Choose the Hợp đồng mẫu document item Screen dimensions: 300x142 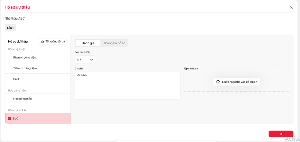(23, 99)
